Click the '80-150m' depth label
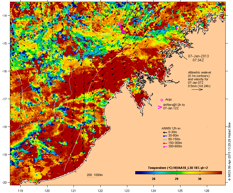Image resolution: width=233 pixels, height=193 pixels. click(174, 139)
